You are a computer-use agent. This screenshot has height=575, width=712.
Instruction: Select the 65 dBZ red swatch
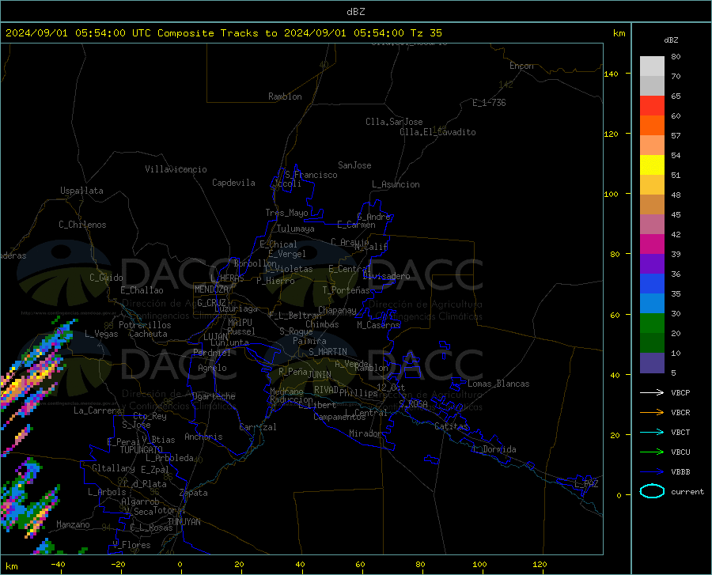(652, 106)
